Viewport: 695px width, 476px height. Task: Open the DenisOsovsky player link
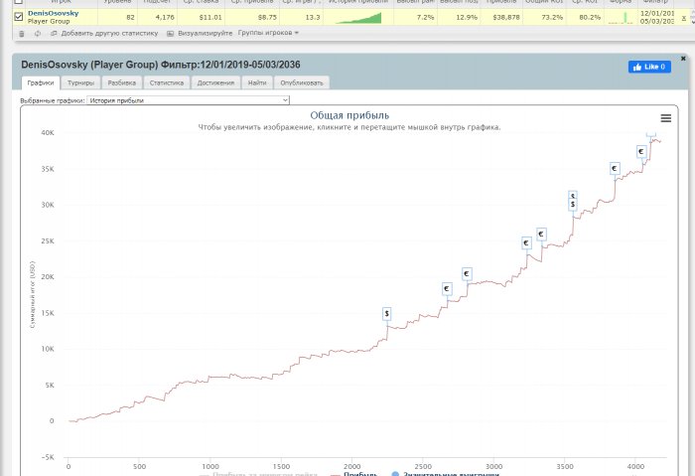pyautogui.click(x=53, y=13)
